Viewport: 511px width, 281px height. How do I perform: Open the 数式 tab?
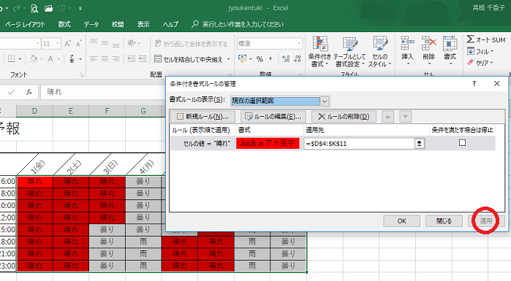tap(64, 24)
